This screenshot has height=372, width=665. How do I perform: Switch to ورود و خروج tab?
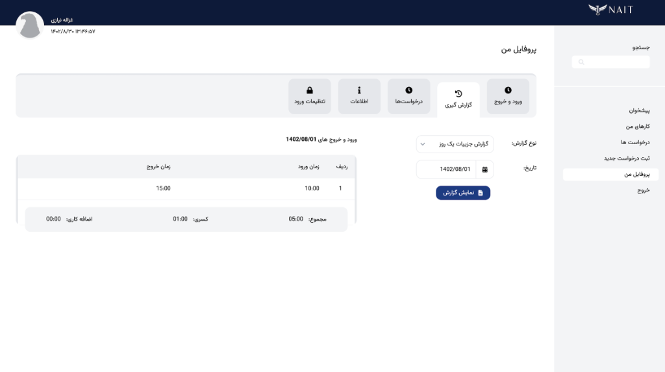point(508,96)
